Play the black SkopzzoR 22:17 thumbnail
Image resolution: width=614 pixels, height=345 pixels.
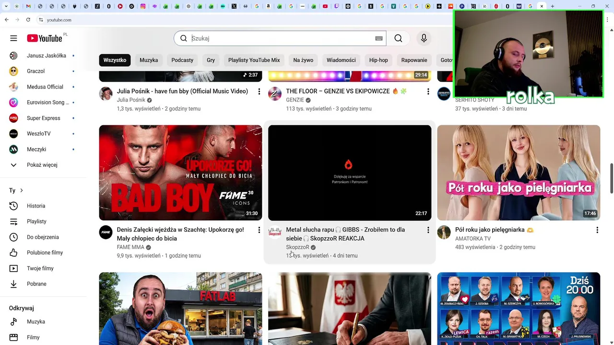[350, 172]
